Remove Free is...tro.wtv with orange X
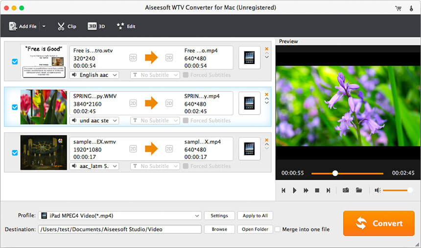Screen dimensions: 421x248 [x=267, y=49]
